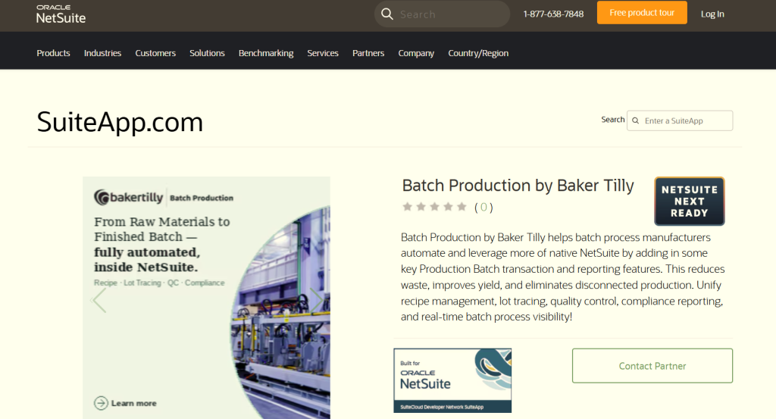Show next carousel slide with right chevron
Image resolution: width=776 pixels, height=419 pixels.
[x=316, y=300]
